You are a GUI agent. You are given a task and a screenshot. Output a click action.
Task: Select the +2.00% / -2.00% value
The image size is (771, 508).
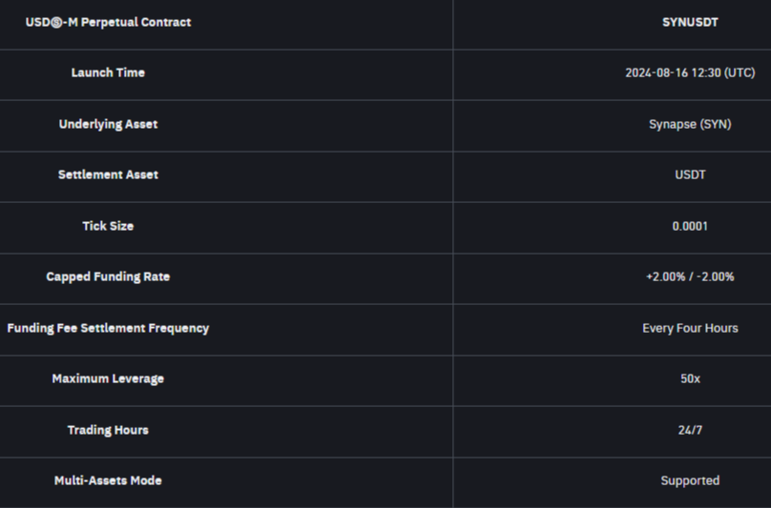coord(690,276)
